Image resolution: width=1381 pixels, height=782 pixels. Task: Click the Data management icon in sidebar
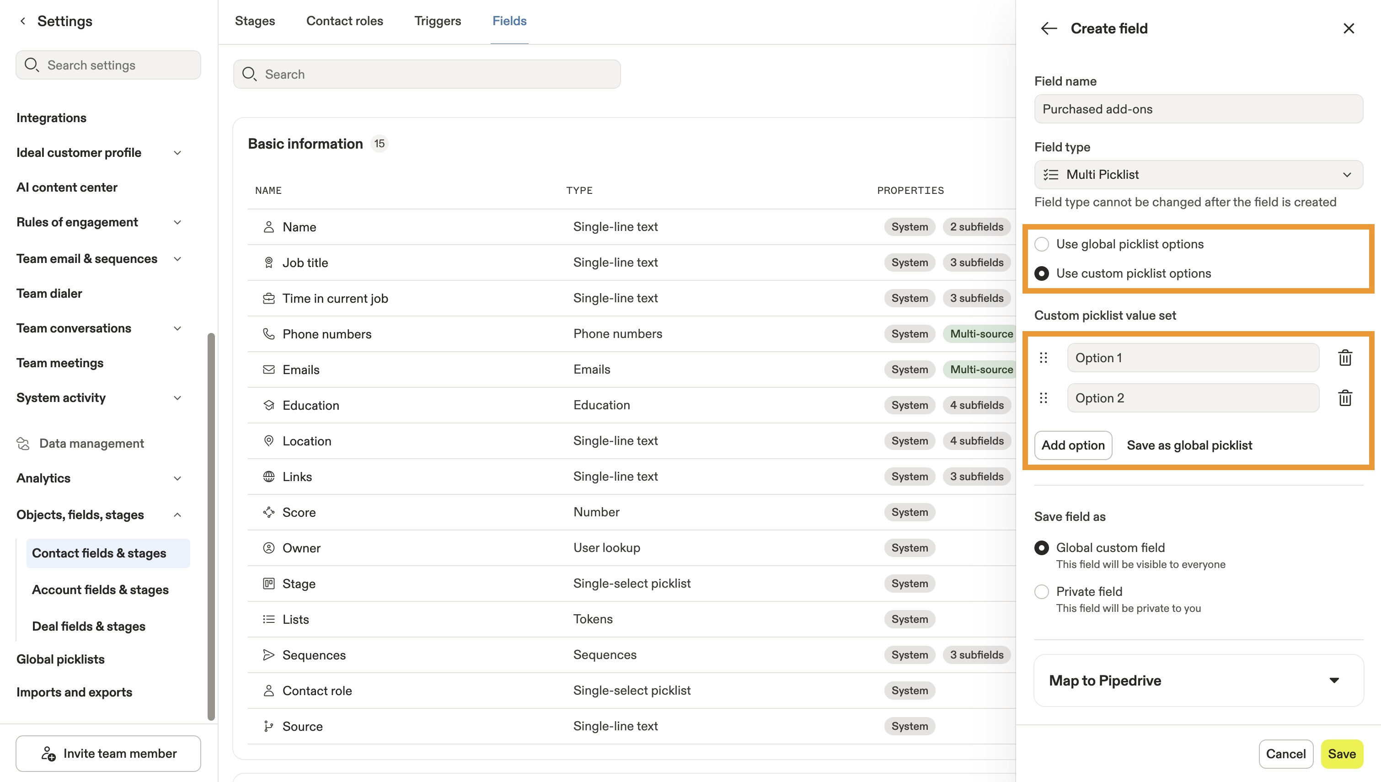point(23,444)
